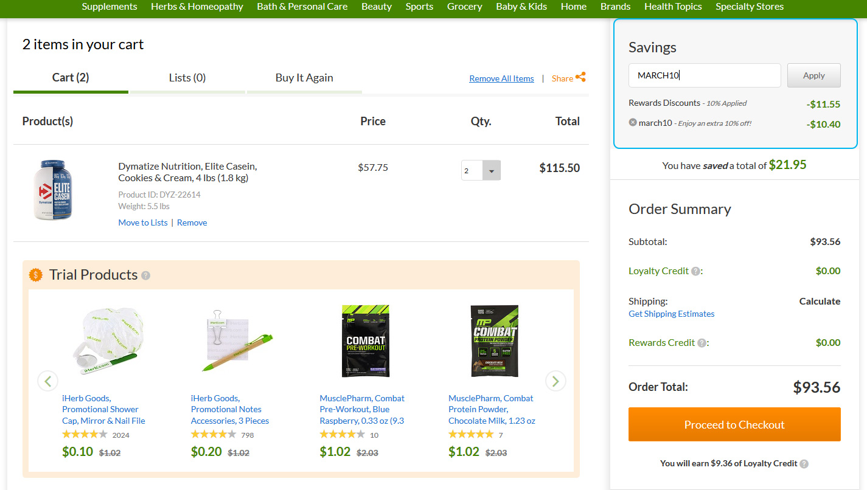Click the -$11.55 Rewards Discounts amount

(824, 104)
